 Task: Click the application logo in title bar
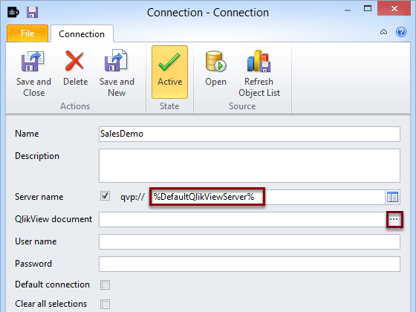tap(13, 12)
